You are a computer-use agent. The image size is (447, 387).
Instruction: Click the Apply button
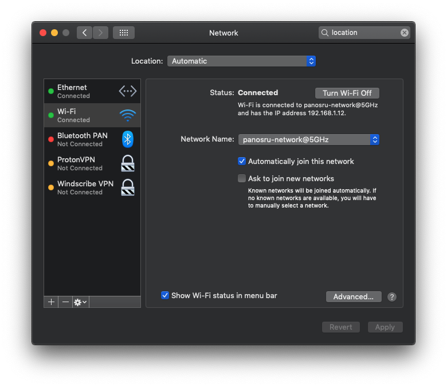point(385,327)
